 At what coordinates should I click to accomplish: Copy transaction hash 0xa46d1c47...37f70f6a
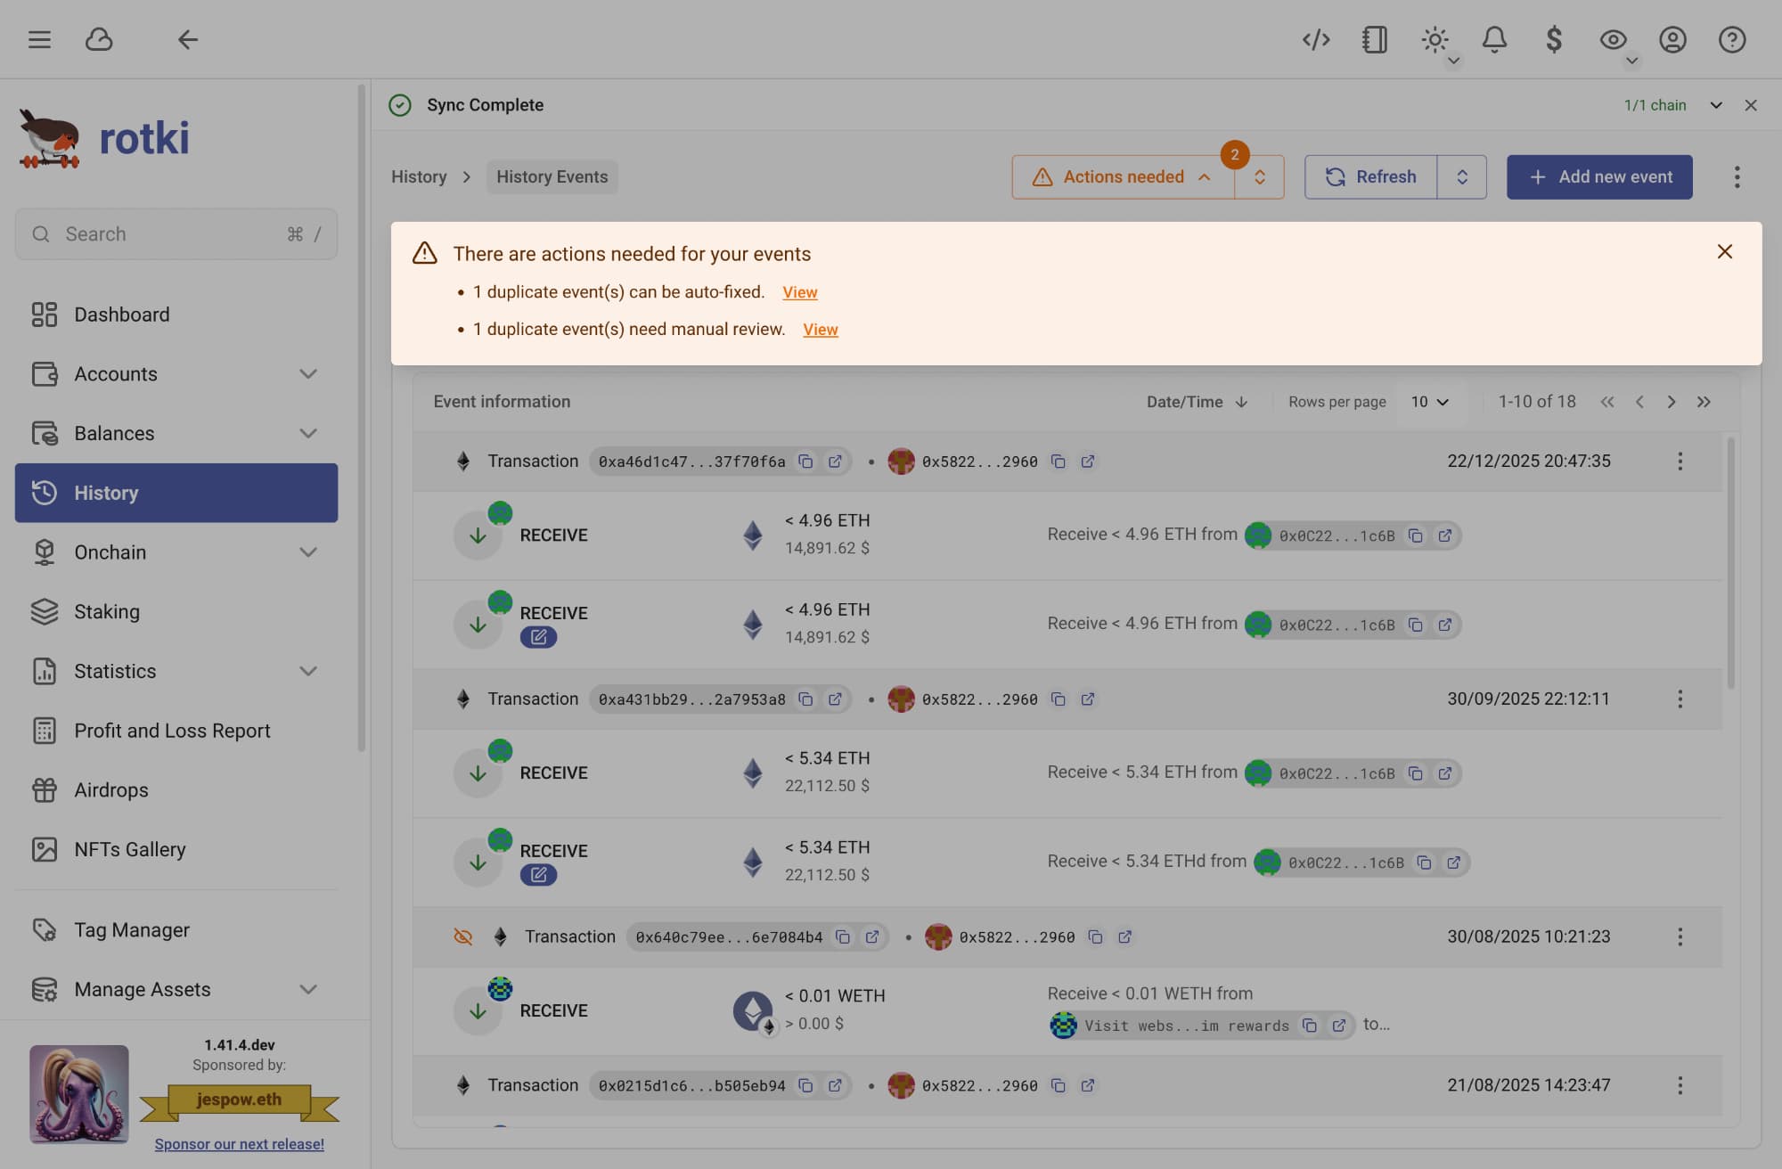tap(805, 462)
